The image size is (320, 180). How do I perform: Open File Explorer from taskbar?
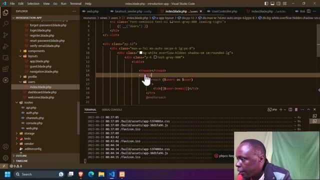click(101, 174)
